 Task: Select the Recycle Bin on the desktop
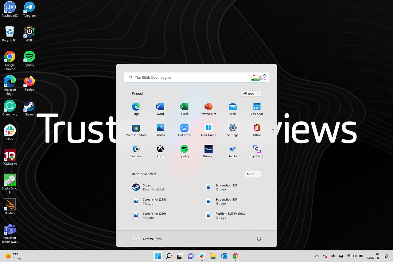[10, 33]
